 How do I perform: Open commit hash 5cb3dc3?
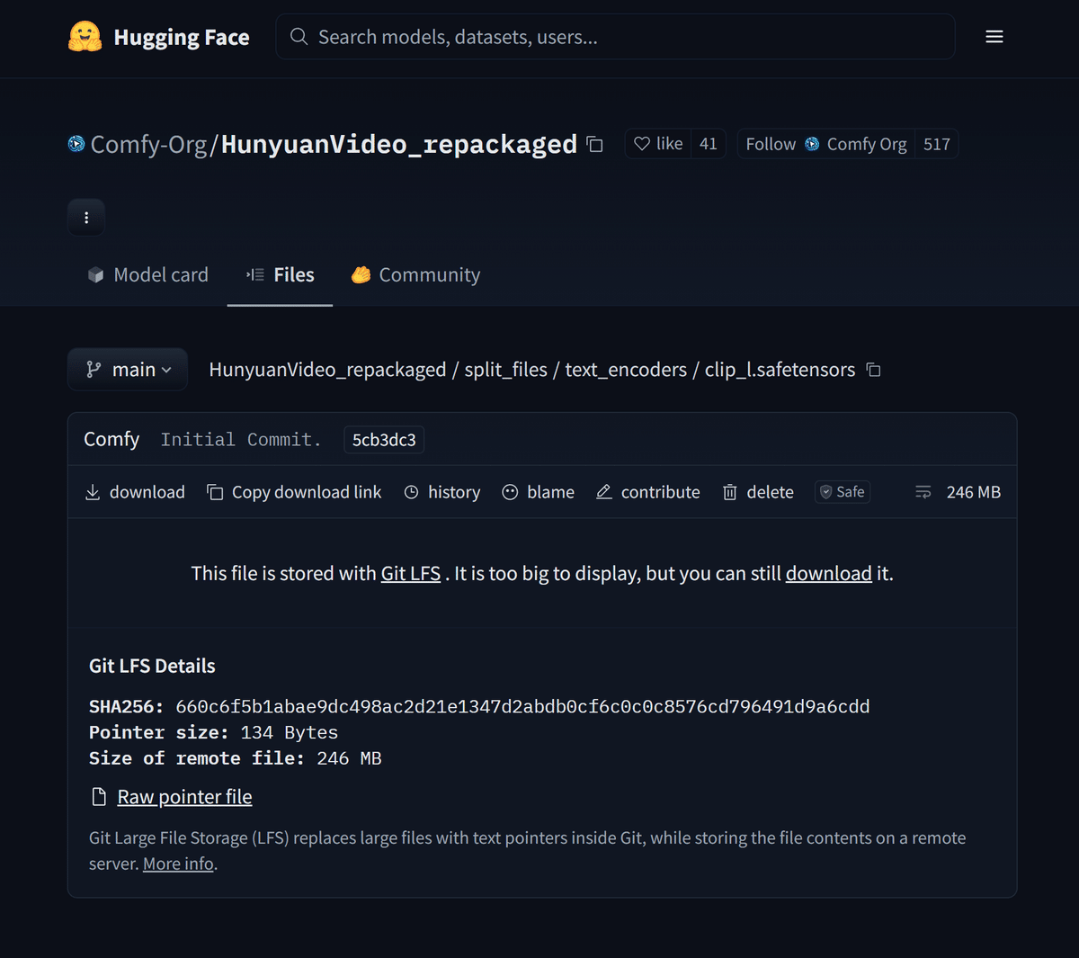[x=384, y=440]
